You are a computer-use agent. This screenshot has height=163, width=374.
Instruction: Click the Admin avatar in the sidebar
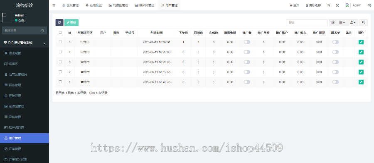(7, 18)
